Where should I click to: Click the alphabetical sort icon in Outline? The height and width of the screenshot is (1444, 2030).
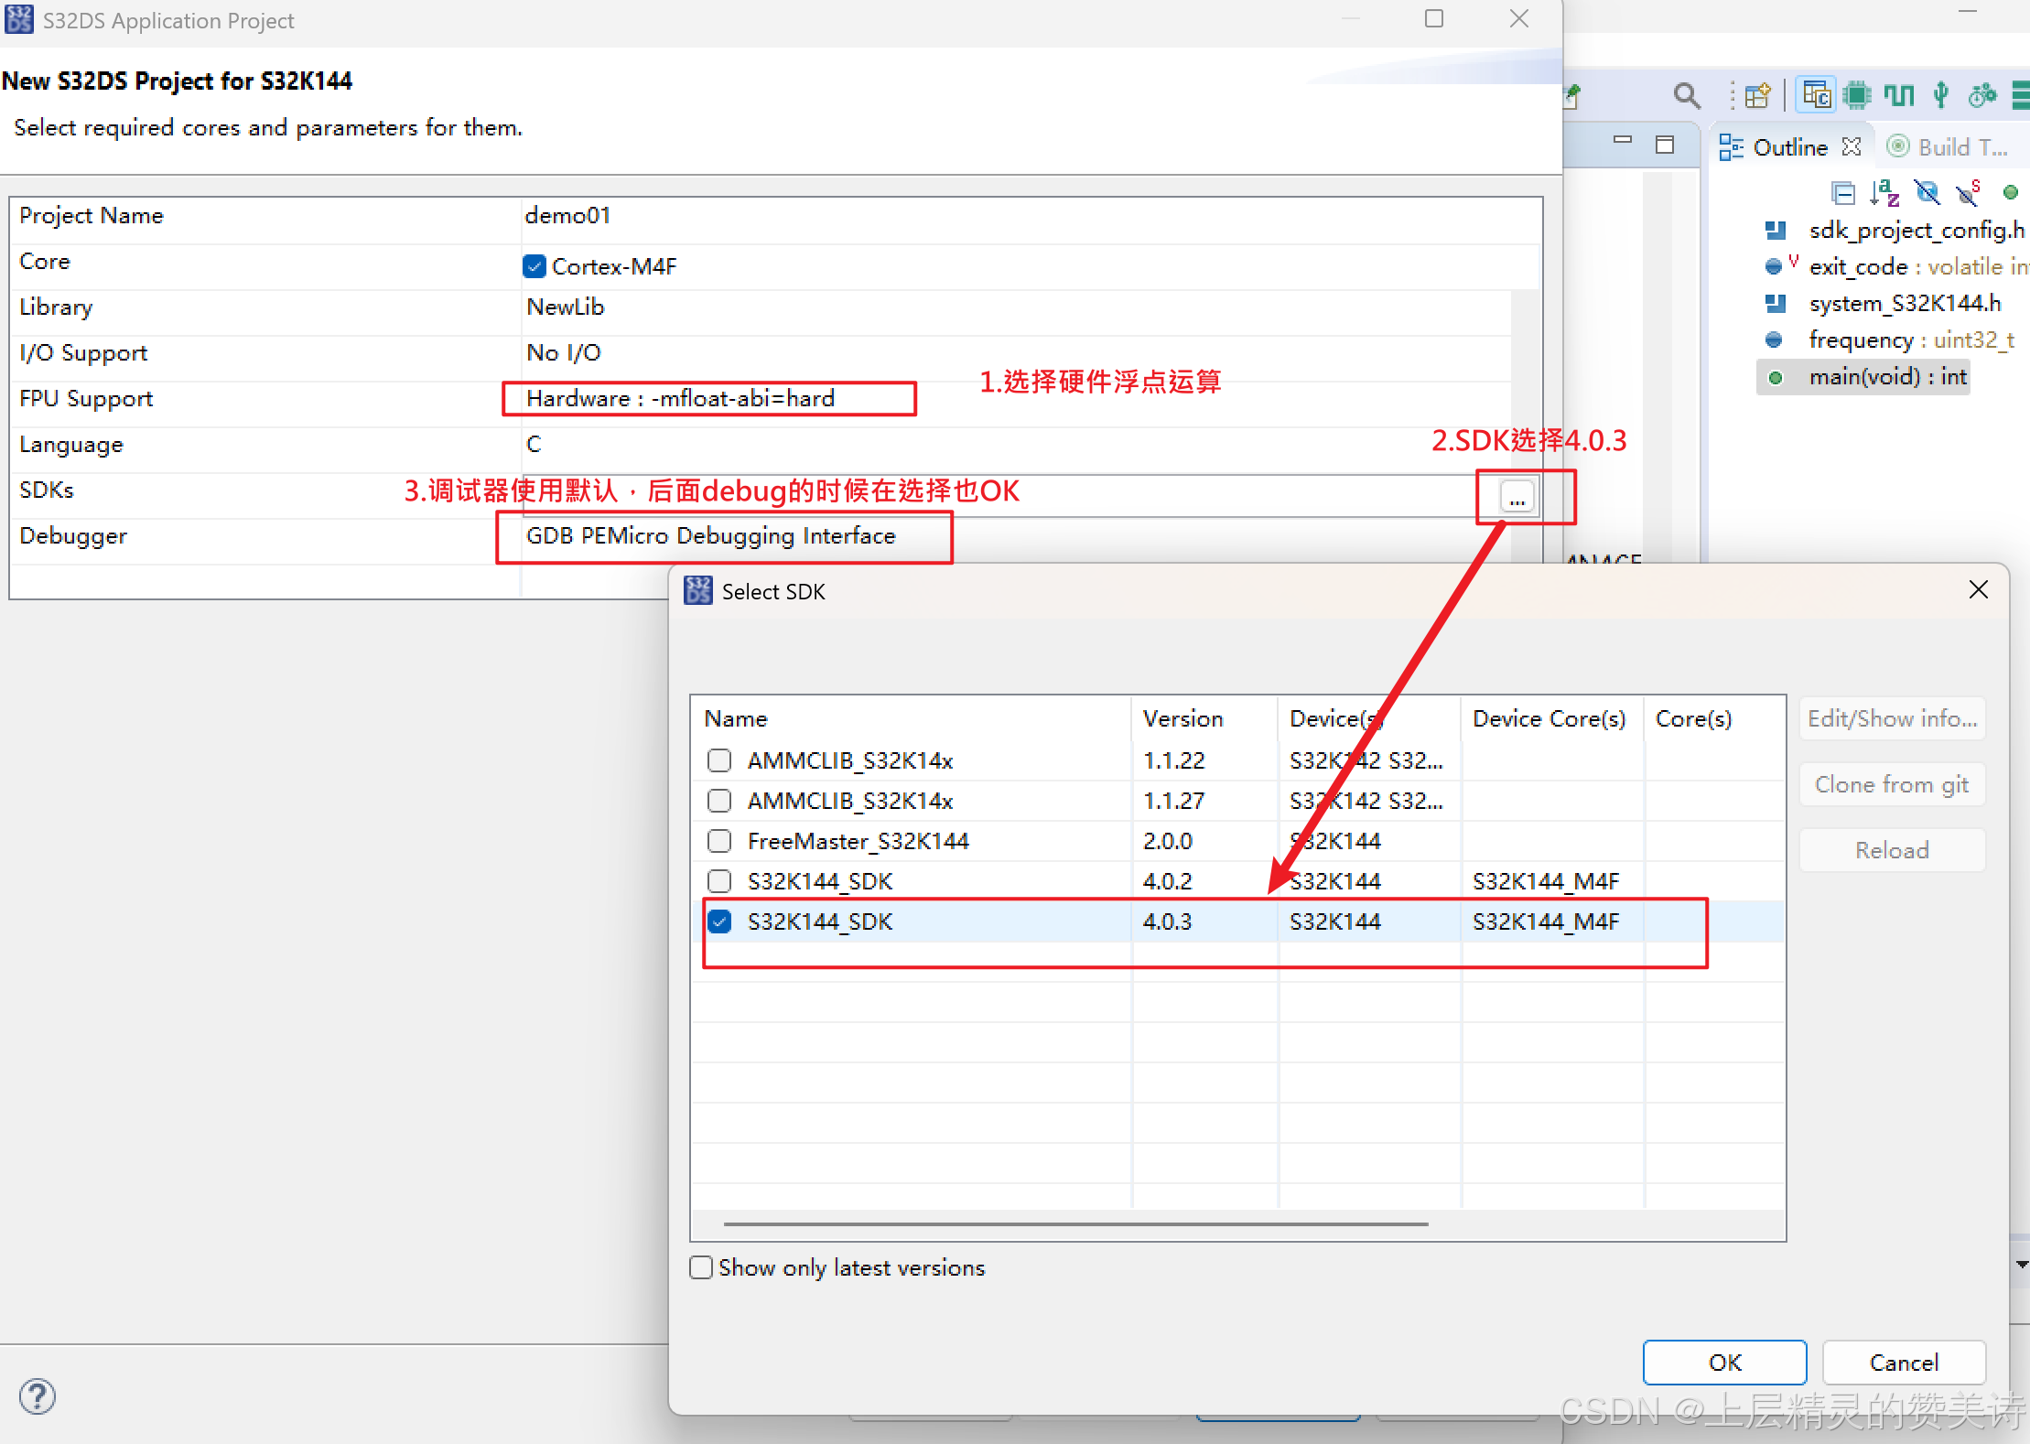click(1884, 193)
